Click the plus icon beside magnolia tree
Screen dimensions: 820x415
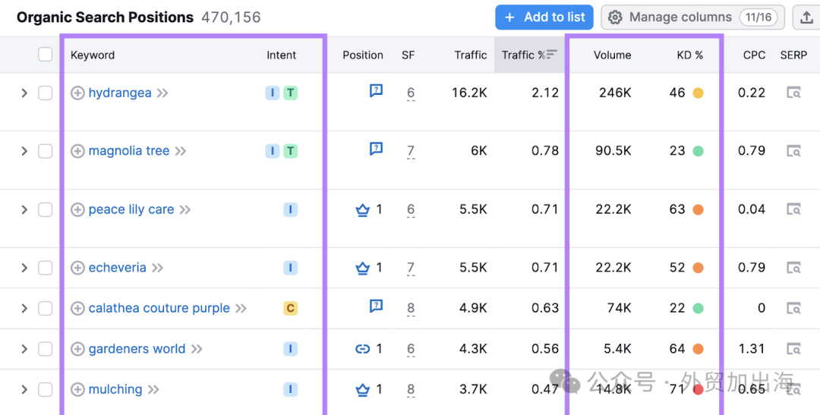pyautogui.click(x=77, y=151)
